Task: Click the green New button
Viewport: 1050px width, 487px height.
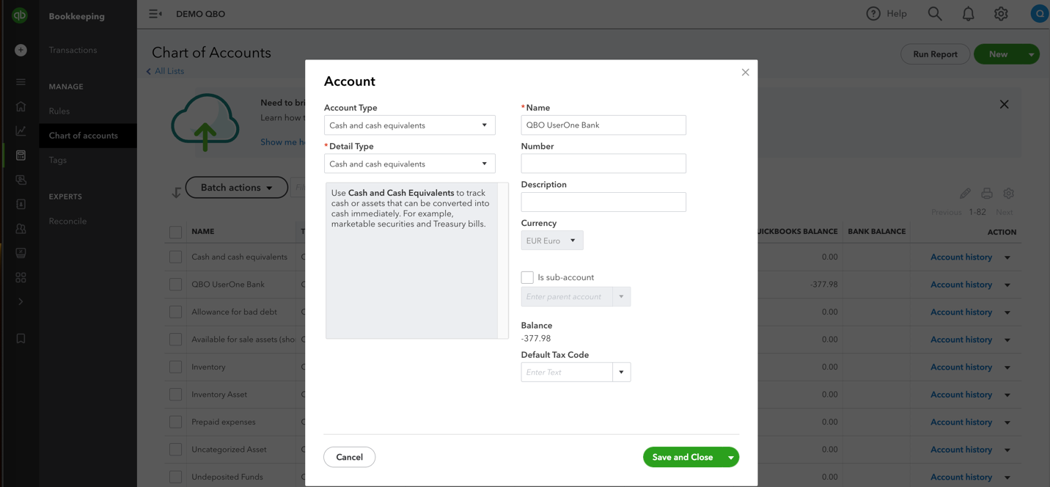Action: point(998,54)
